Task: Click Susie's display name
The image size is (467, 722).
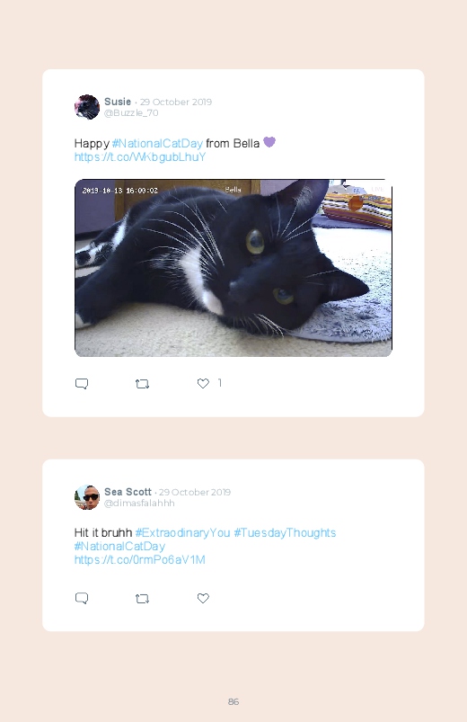Action: 118,102
